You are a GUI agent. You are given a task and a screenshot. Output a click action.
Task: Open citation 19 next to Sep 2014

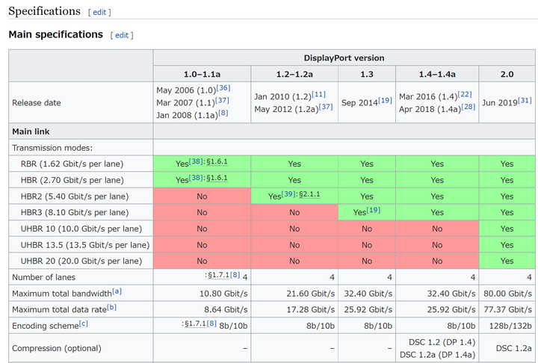385,100
